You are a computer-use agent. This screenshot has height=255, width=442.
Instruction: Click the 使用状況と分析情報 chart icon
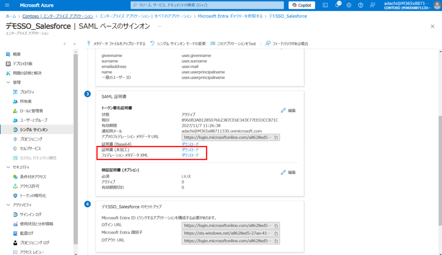pyautogui.click(x=15, y=224)
